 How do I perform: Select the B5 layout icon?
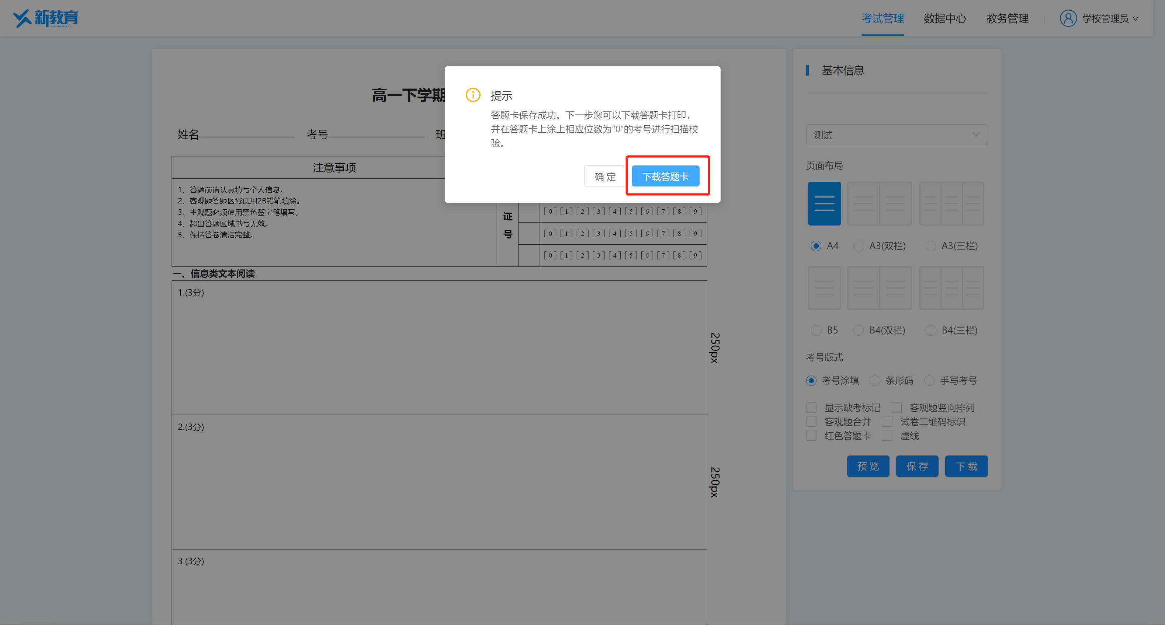click(824, 288)
